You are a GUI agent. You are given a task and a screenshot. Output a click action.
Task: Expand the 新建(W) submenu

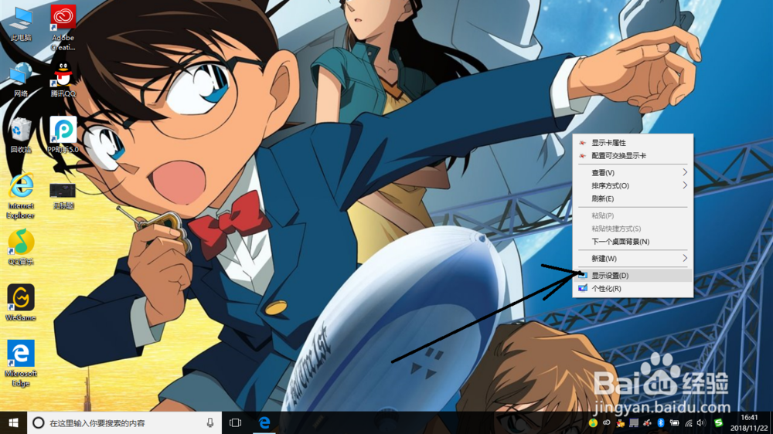[x=632, y=258]
